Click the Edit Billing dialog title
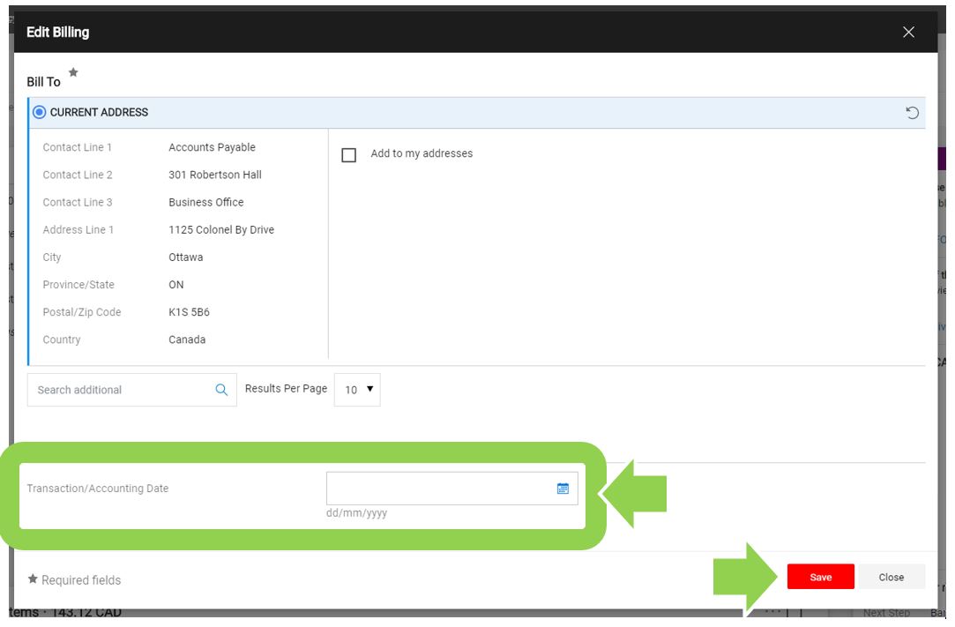The height and width of the screenshot is (627, 955). tap(58, 33)
